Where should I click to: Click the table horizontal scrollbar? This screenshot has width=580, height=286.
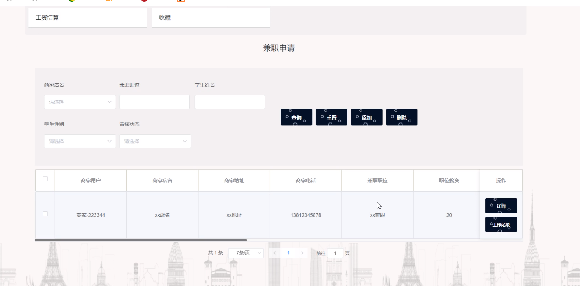pos(141,240)
